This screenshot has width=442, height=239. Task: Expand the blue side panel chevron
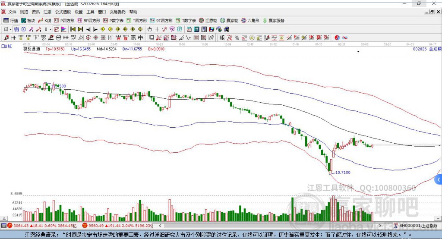point(439,179)
